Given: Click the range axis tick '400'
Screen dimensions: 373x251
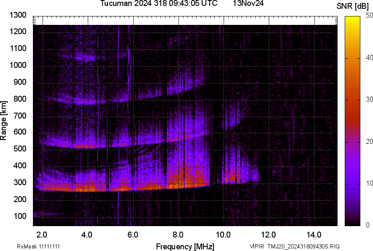Looking at the screenshot, I should (20, 166).
